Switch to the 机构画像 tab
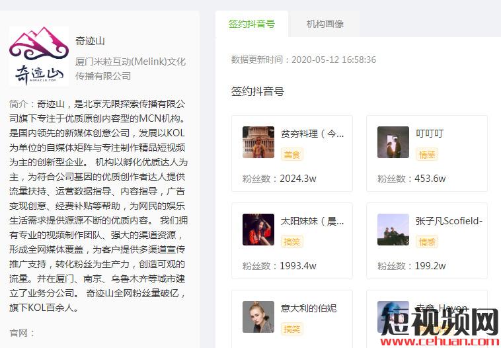The image size is (501, 348). [x=325, y=24]
